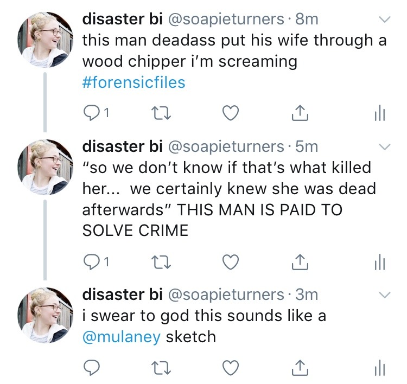Like the "PAID TO SOLVE CRIME" tweet
This screenshot has width=407, height=384.
coord(232,262)
